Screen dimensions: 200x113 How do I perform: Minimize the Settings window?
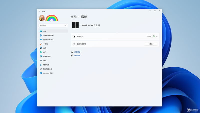pyautogui.click(x=150, y=11)
